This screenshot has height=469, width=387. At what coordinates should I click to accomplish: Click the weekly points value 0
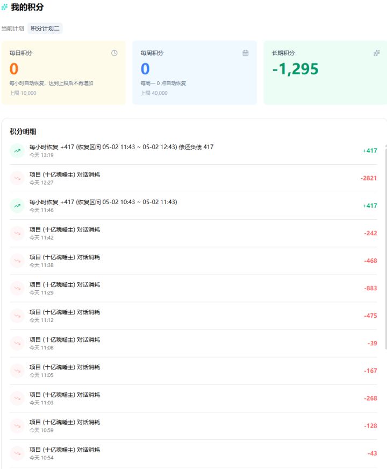tap(145, 69)
